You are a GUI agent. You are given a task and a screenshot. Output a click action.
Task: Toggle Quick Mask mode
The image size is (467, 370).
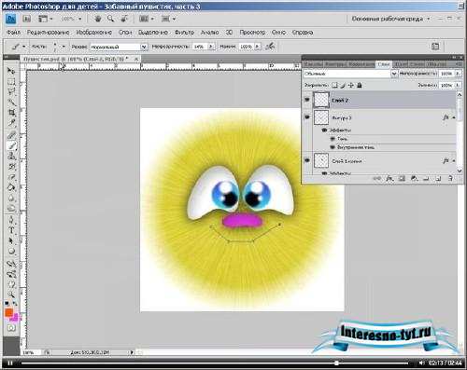click(11, 328)
